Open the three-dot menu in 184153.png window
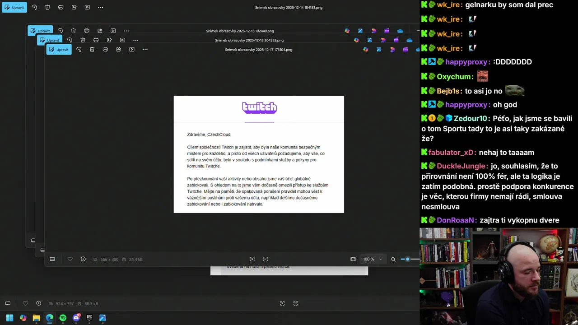 [x=100, y=7]
